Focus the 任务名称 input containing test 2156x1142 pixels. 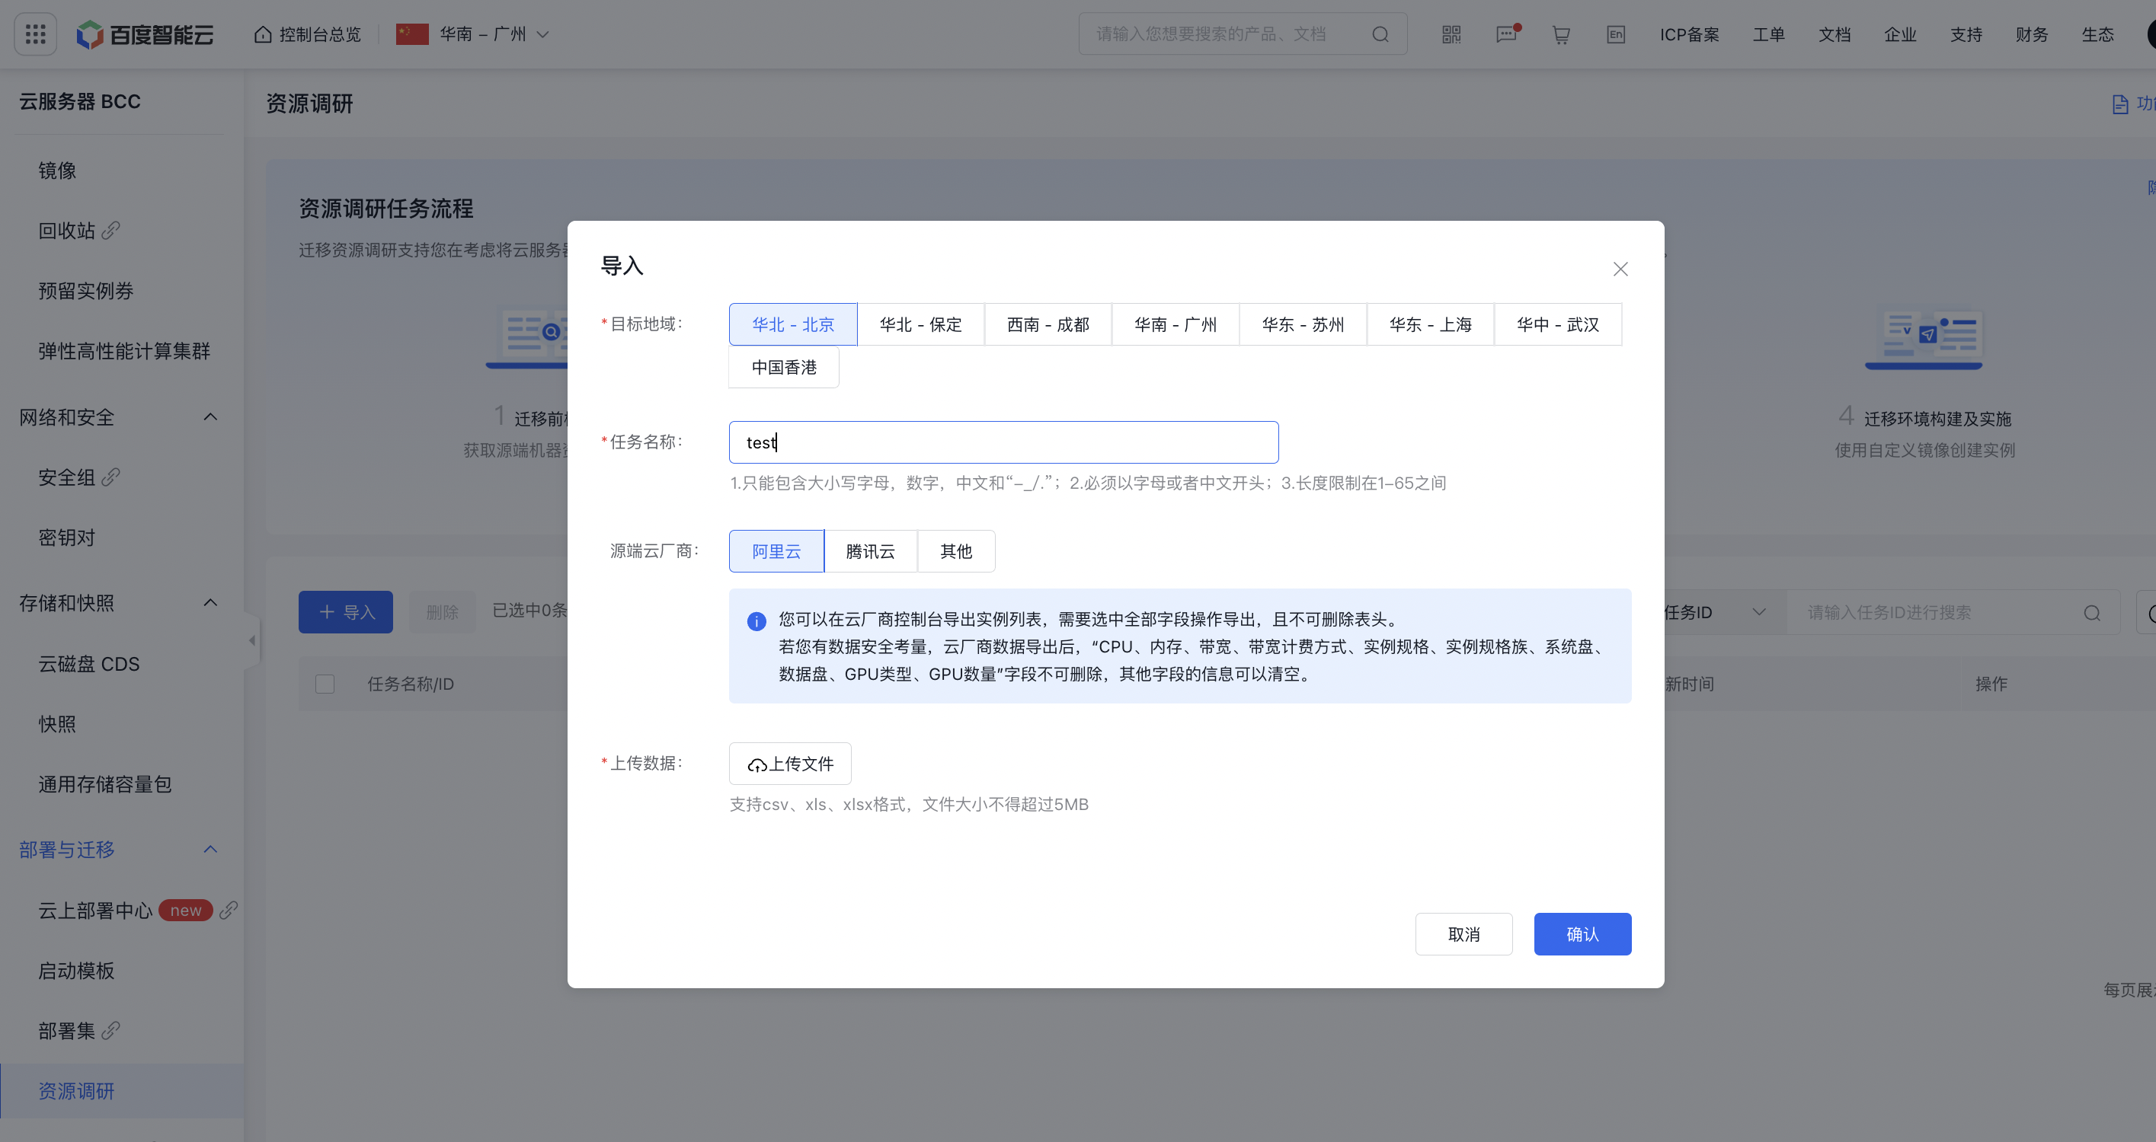coord(1003,442)
